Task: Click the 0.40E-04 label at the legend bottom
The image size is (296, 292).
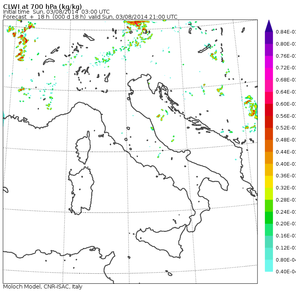Action: pos(286,272)
